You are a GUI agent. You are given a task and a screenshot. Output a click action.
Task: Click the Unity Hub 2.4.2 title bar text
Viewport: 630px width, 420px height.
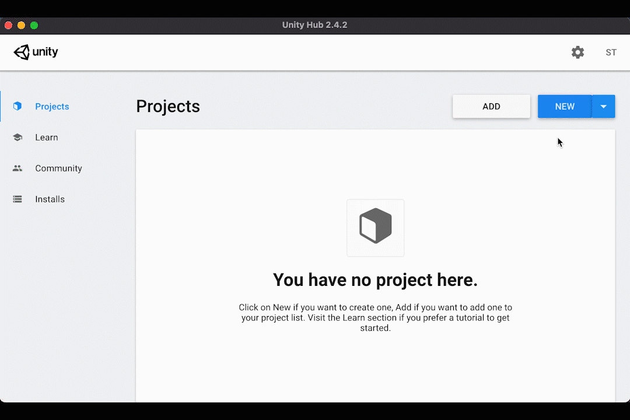314,25
